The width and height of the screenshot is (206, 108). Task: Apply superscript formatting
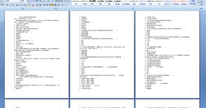[x=22, y=5]
